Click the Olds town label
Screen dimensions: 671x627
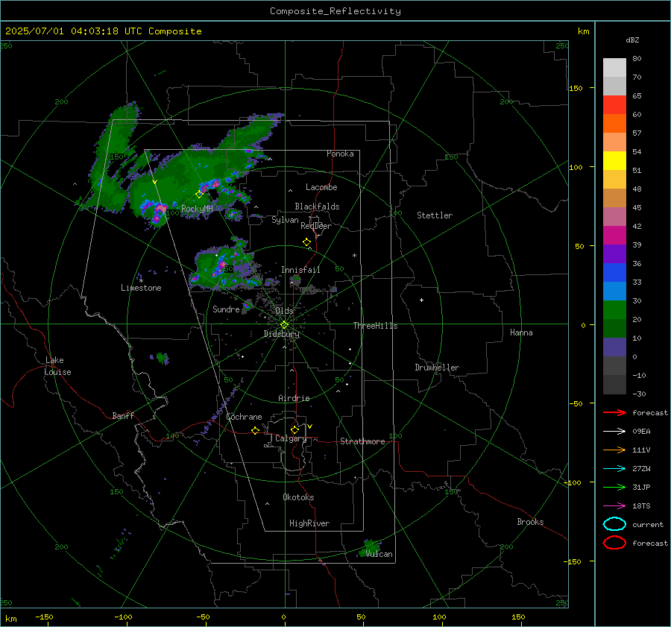tap(284, 311)
